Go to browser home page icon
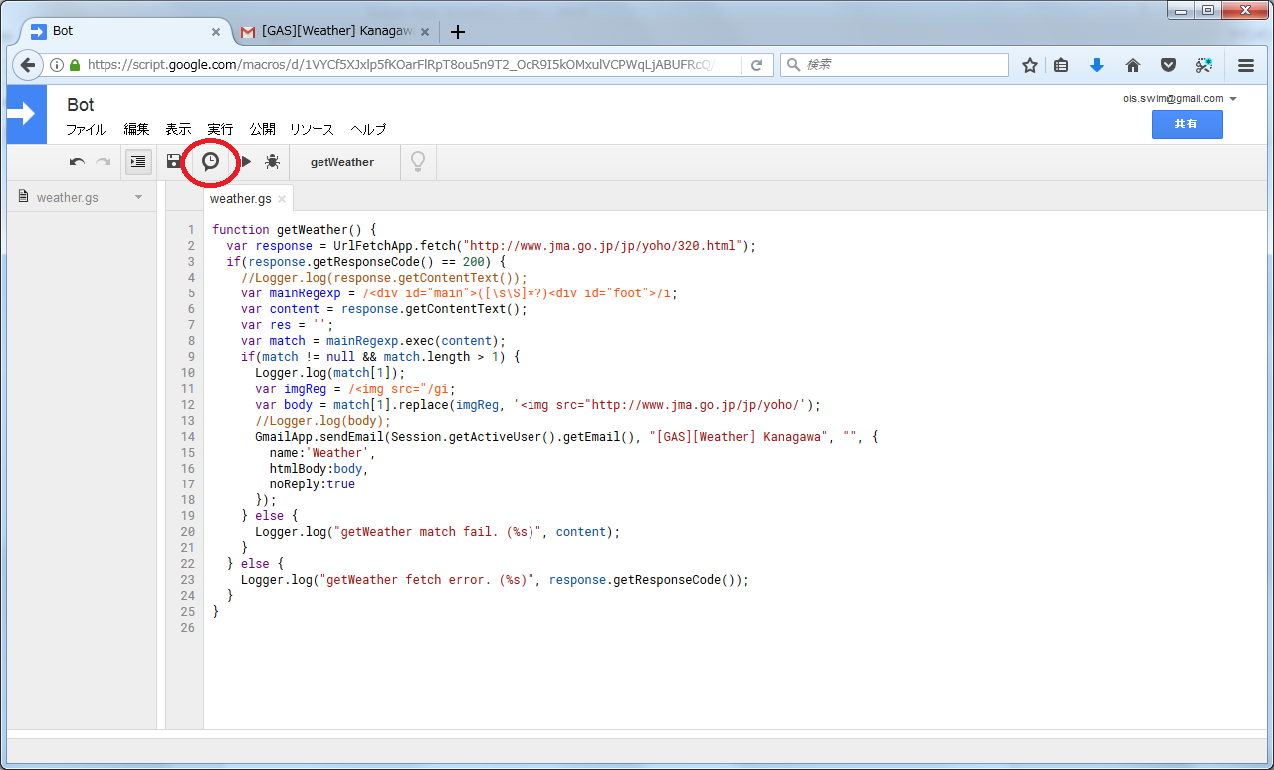 pyautogui.click(x=1133, y=65)
